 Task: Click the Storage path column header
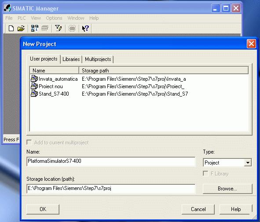click(164, 71)
